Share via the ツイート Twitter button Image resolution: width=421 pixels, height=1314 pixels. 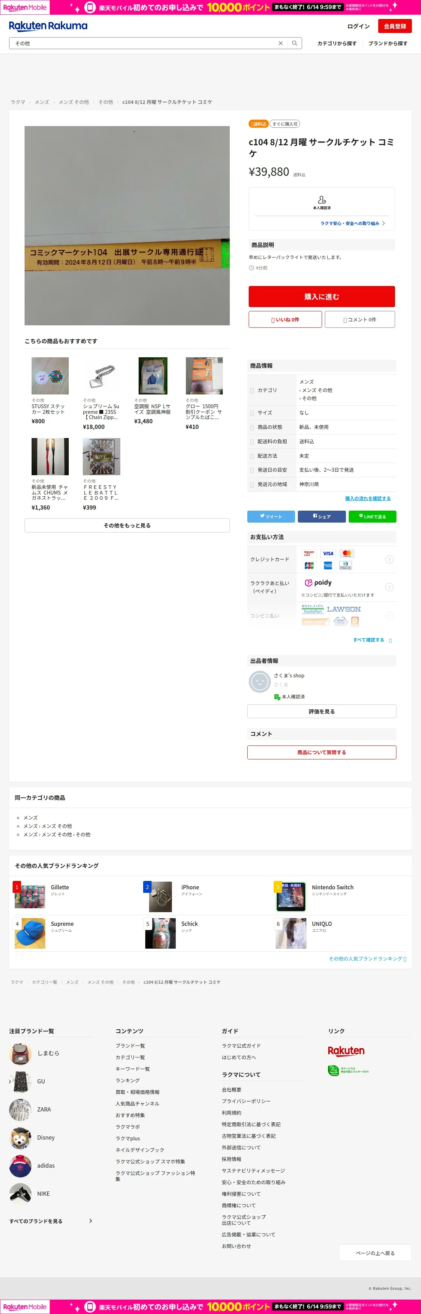tap(271, 517)
